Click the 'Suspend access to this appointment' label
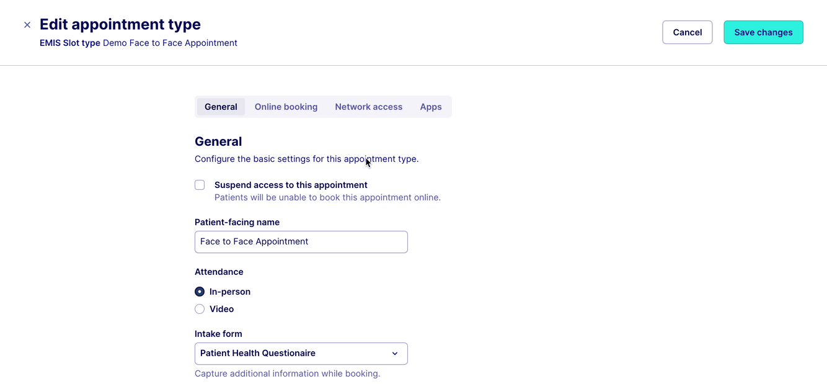The width and height of the screenshot is (827, 384). pos(291,185)
